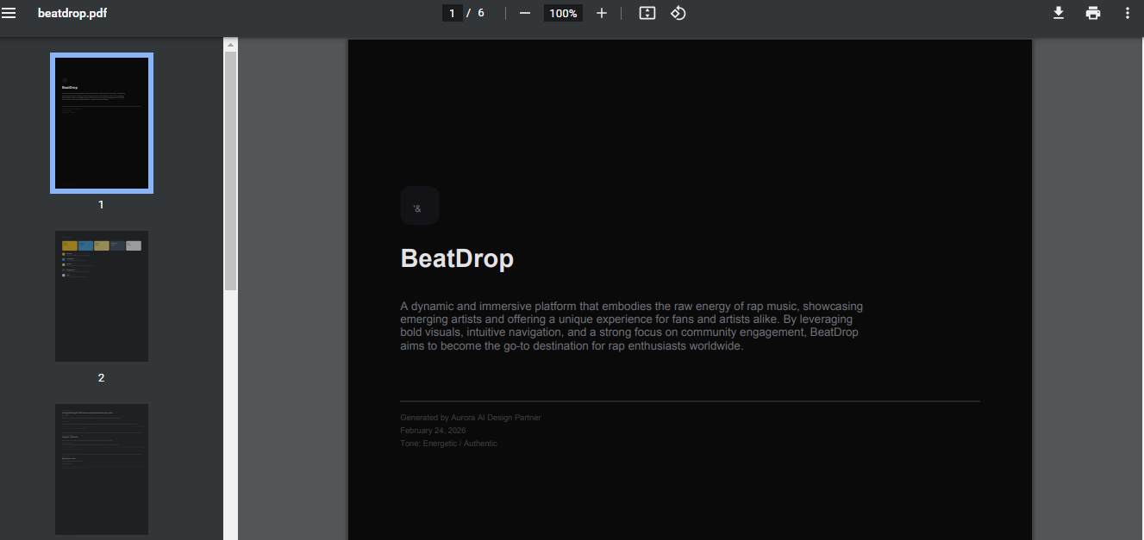Click the current page number field

click(452, 13)
